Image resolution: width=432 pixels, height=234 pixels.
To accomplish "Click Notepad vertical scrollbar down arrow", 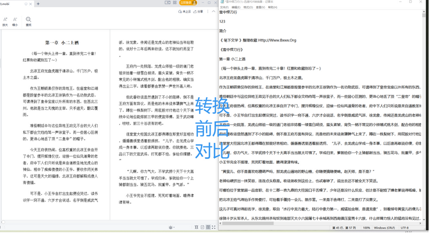I will click(x=424, y=220).
